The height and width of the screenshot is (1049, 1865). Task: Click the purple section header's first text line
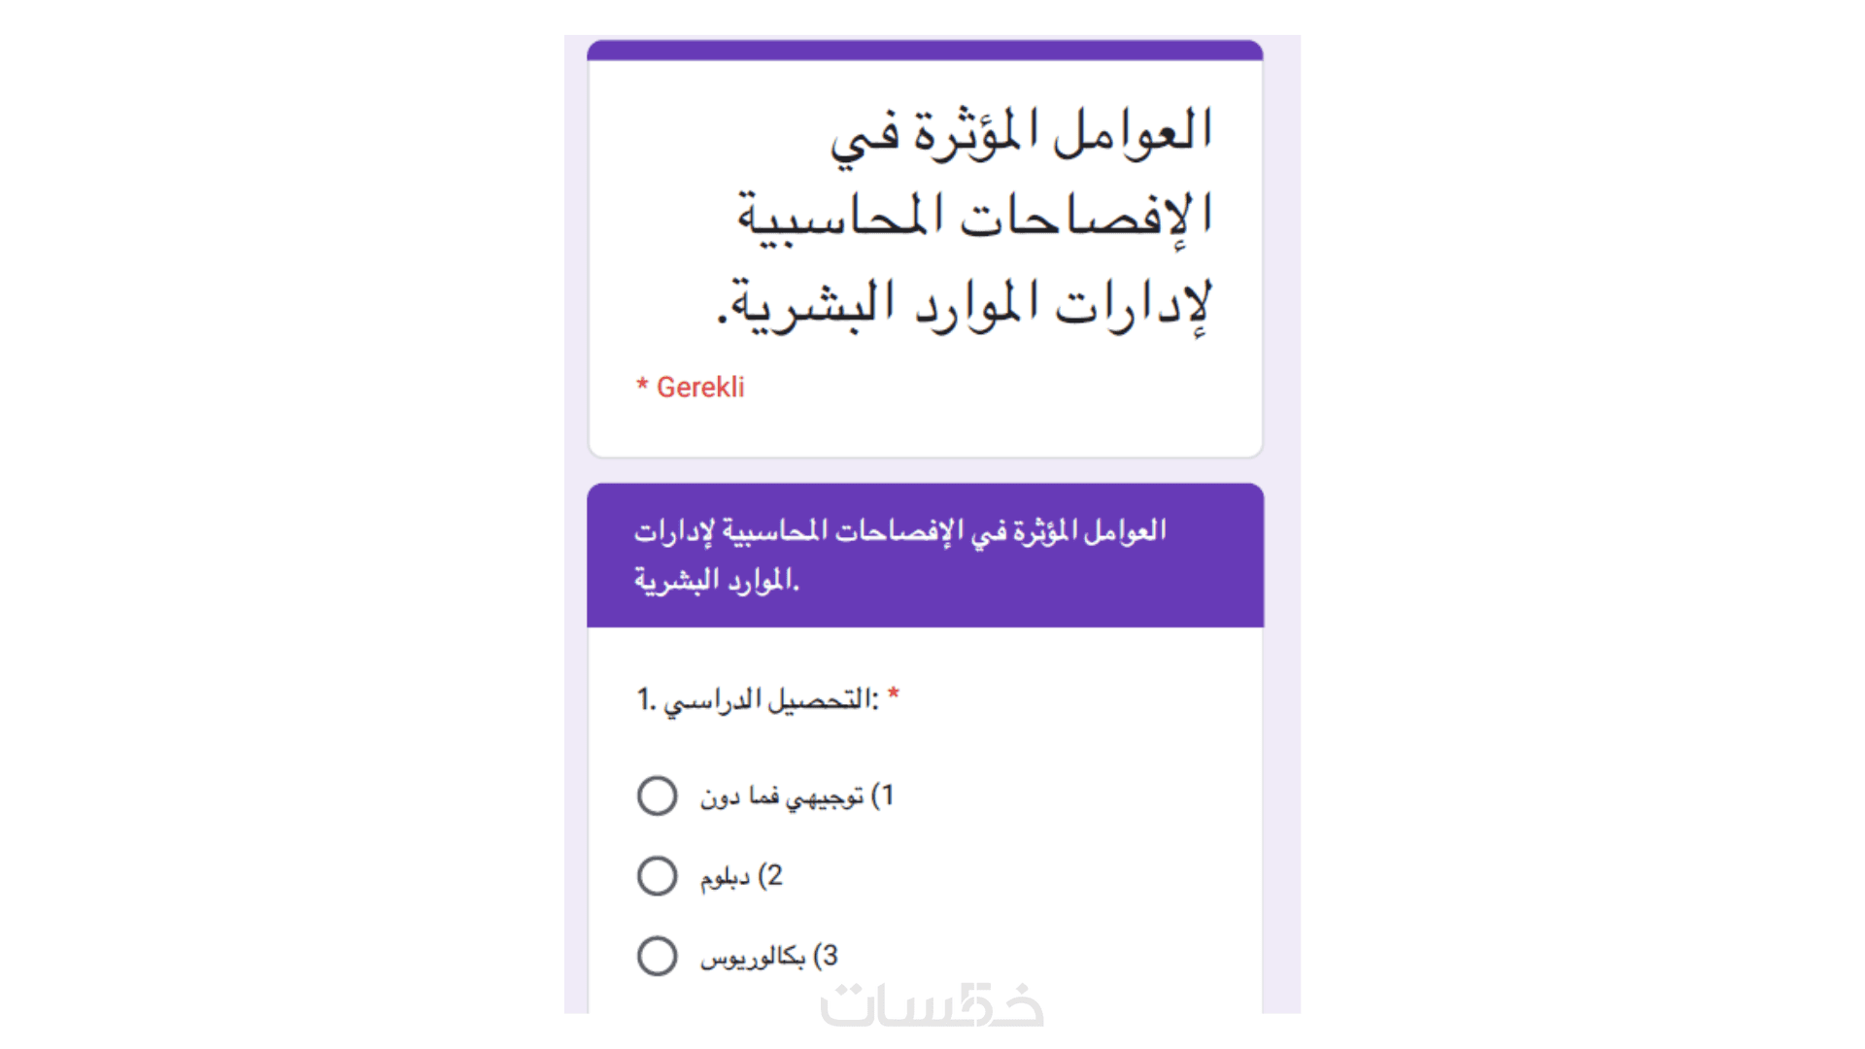899,531
